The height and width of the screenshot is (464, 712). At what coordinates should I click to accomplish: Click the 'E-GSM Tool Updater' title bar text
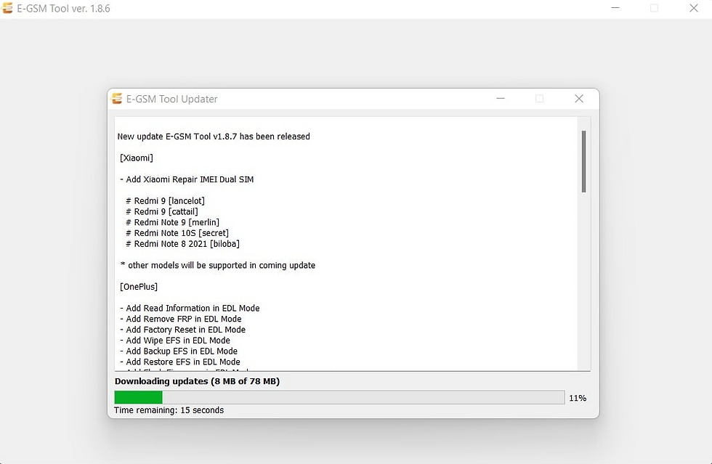(171, 99)
